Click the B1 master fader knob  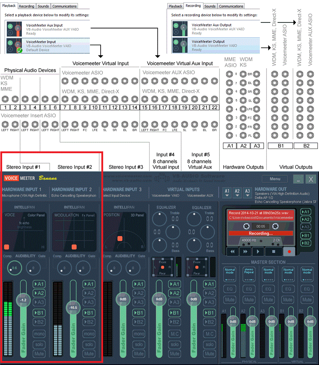coord(291,322)
